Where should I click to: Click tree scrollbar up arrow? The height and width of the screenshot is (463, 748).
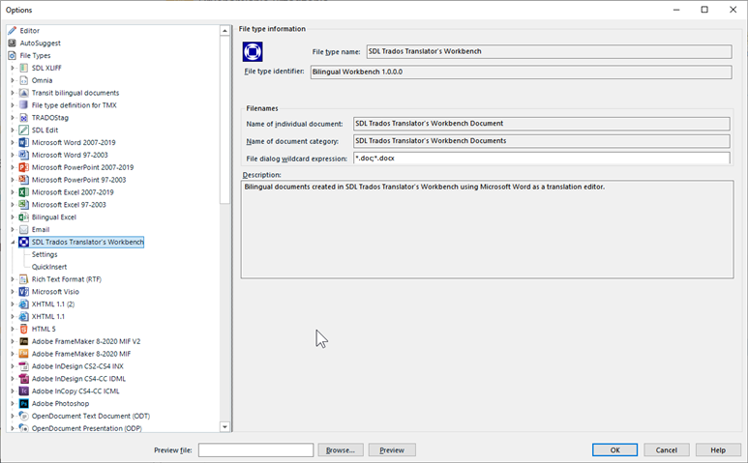click(x=224, y=31)
